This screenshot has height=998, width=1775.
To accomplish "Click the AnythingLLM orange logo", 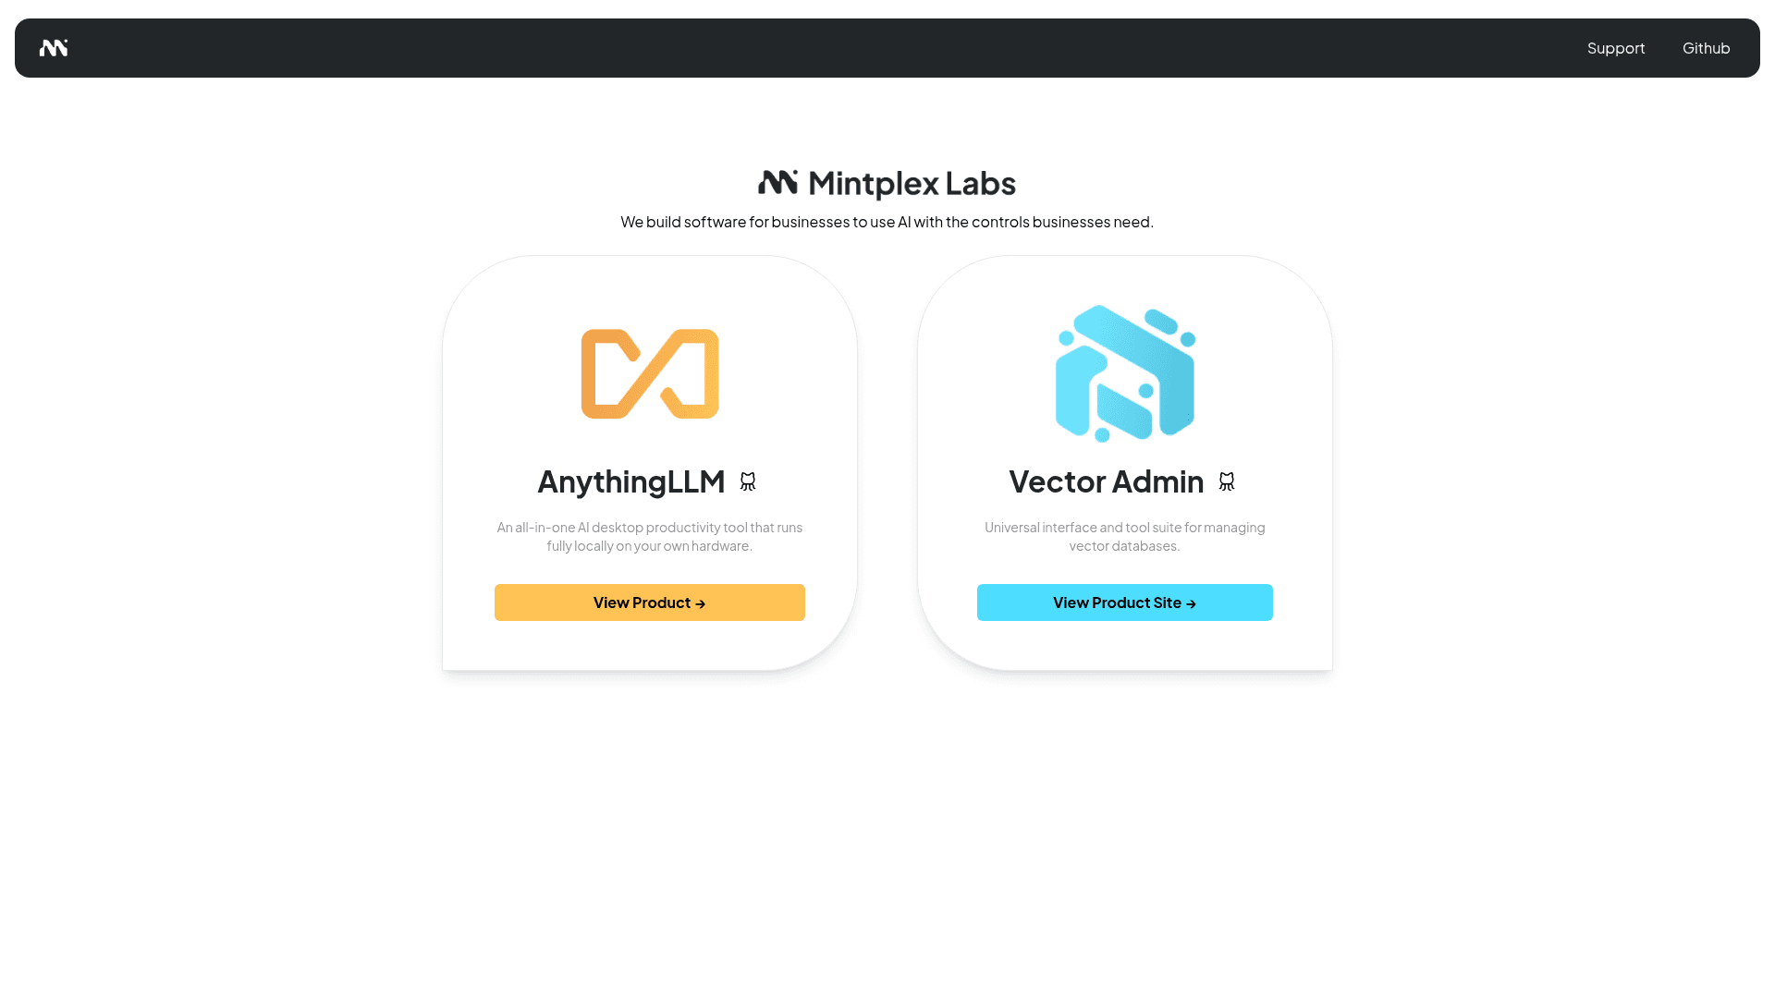I will point(650,374).
